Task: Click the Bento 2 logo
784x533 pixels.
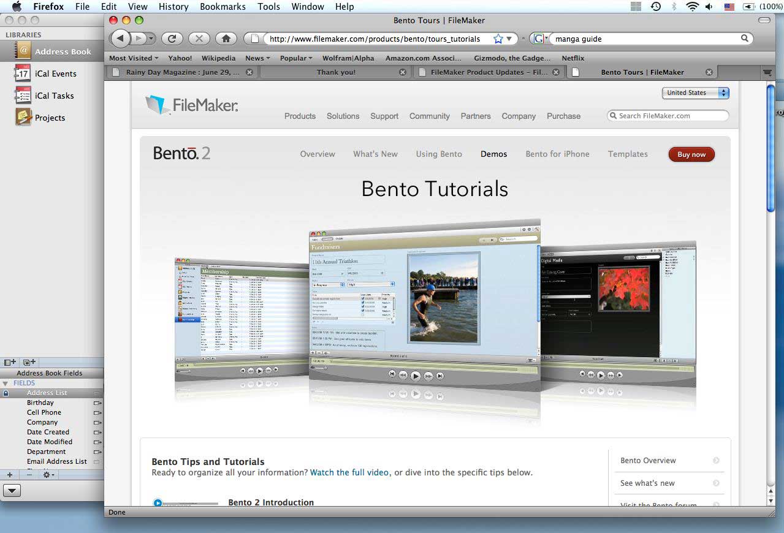Action: click(x=181, y=154)
